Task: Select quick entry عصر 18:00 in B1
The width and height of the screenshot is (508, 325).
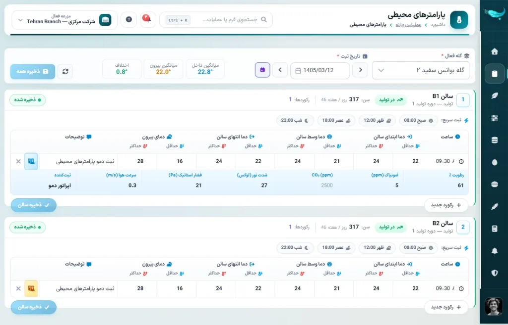Action: pyautogui.click(x=336, y=120)
